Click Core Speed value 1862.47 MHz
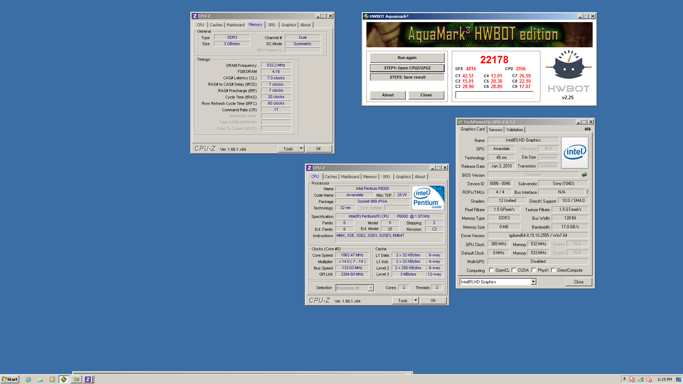 [352, 255]
